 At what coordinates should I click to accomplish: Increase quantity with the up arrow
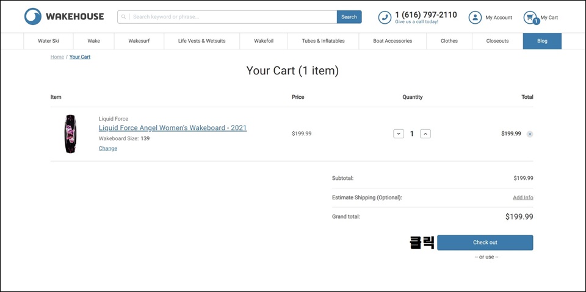tap(425, 134)
